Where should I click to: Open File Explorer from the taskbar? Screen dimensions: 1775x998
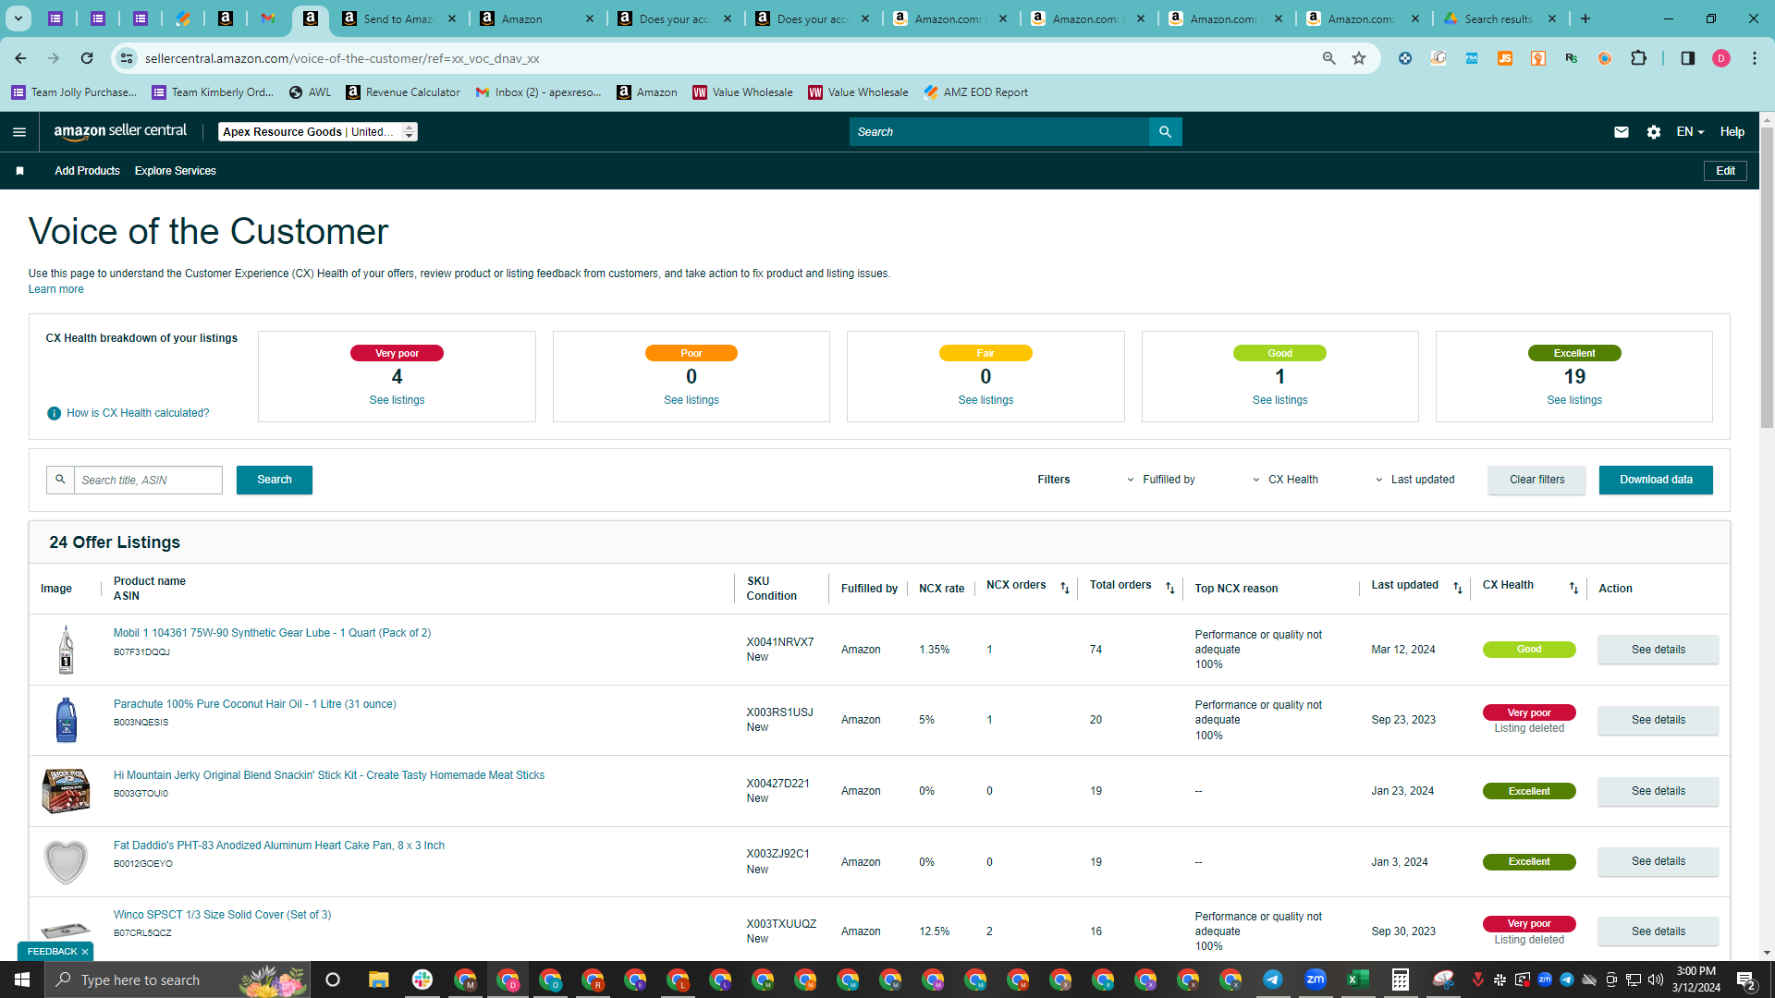379,980
